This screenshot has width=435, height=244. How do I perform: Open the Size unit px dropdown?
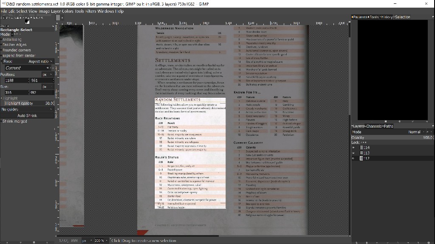coord(48,87)
